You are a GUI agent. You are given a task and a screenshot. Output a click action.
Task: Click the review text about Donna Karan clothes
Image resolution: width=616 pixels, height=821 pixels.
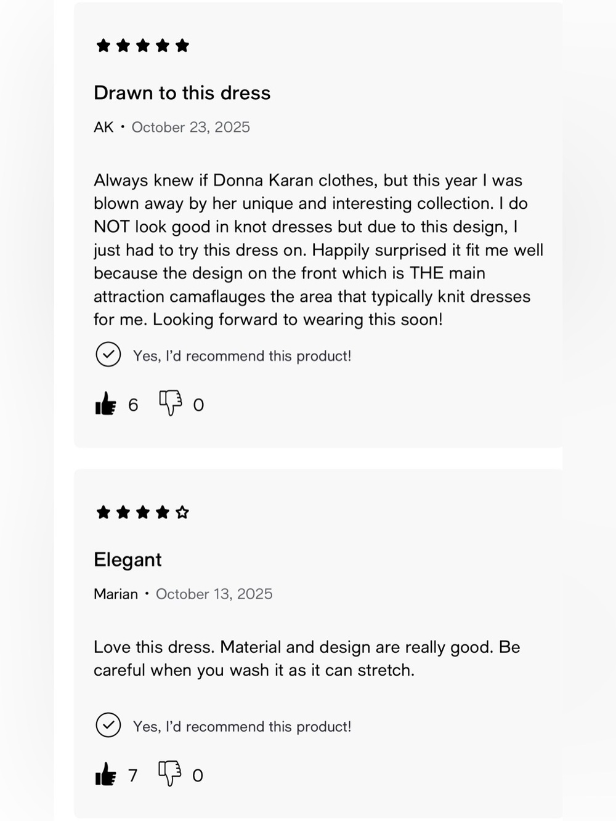pyautogui.click(x=318, y=250)
